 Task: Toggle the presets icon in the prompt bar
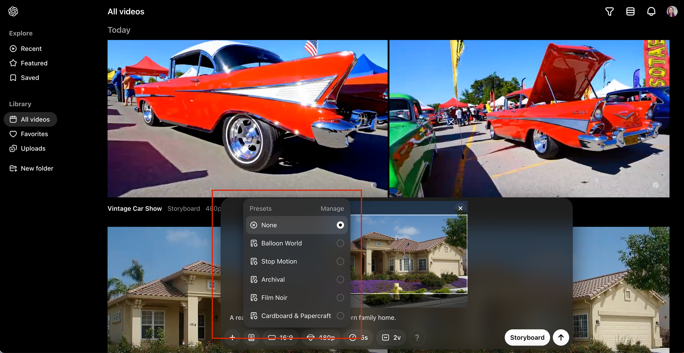tap(251, 338)
